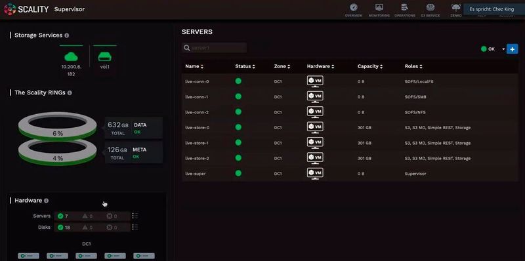
Task: Open the Servers list icon in Hardware
Action: tap(135, 216)
